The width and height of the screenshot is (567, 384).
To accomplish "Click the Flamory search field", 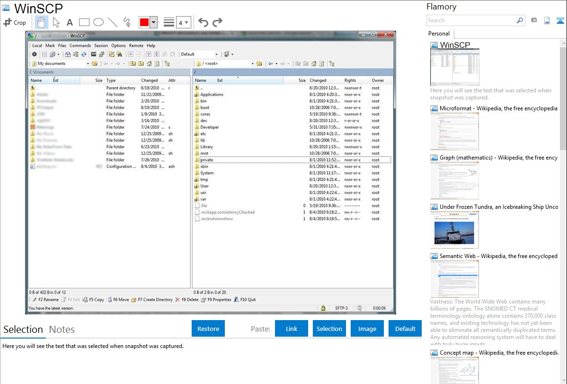I will [x=471, y=20].
